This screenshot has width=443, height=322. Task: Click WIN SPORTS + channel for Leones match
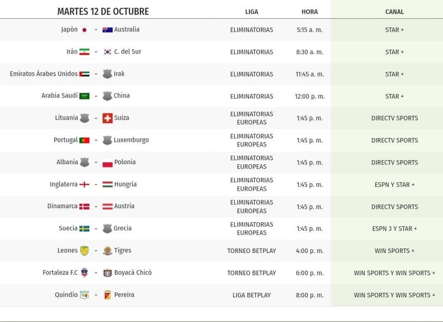pyautogui.click(x=394, y=251)
